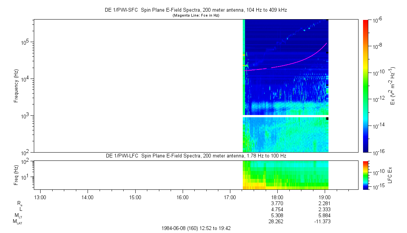The height and width of the screenshot is (233, 407).
Task: Click the Ex colorbar on the right
Action: (365, 86)
